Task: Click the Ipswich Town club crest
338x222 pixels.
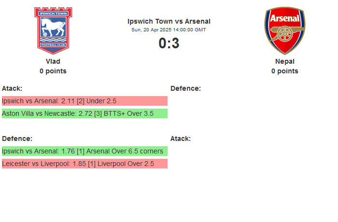Action: 53,30
